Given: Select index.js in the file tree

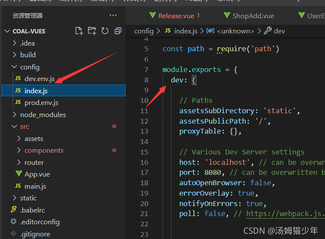Looking at the screenshot, I should pos(63,91).
